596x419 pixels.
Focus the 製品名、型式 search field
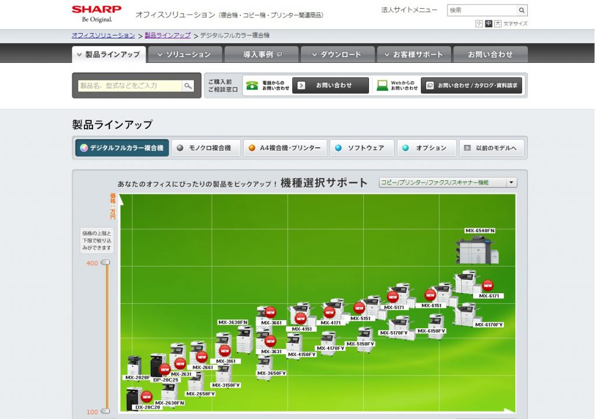(130, 86)
